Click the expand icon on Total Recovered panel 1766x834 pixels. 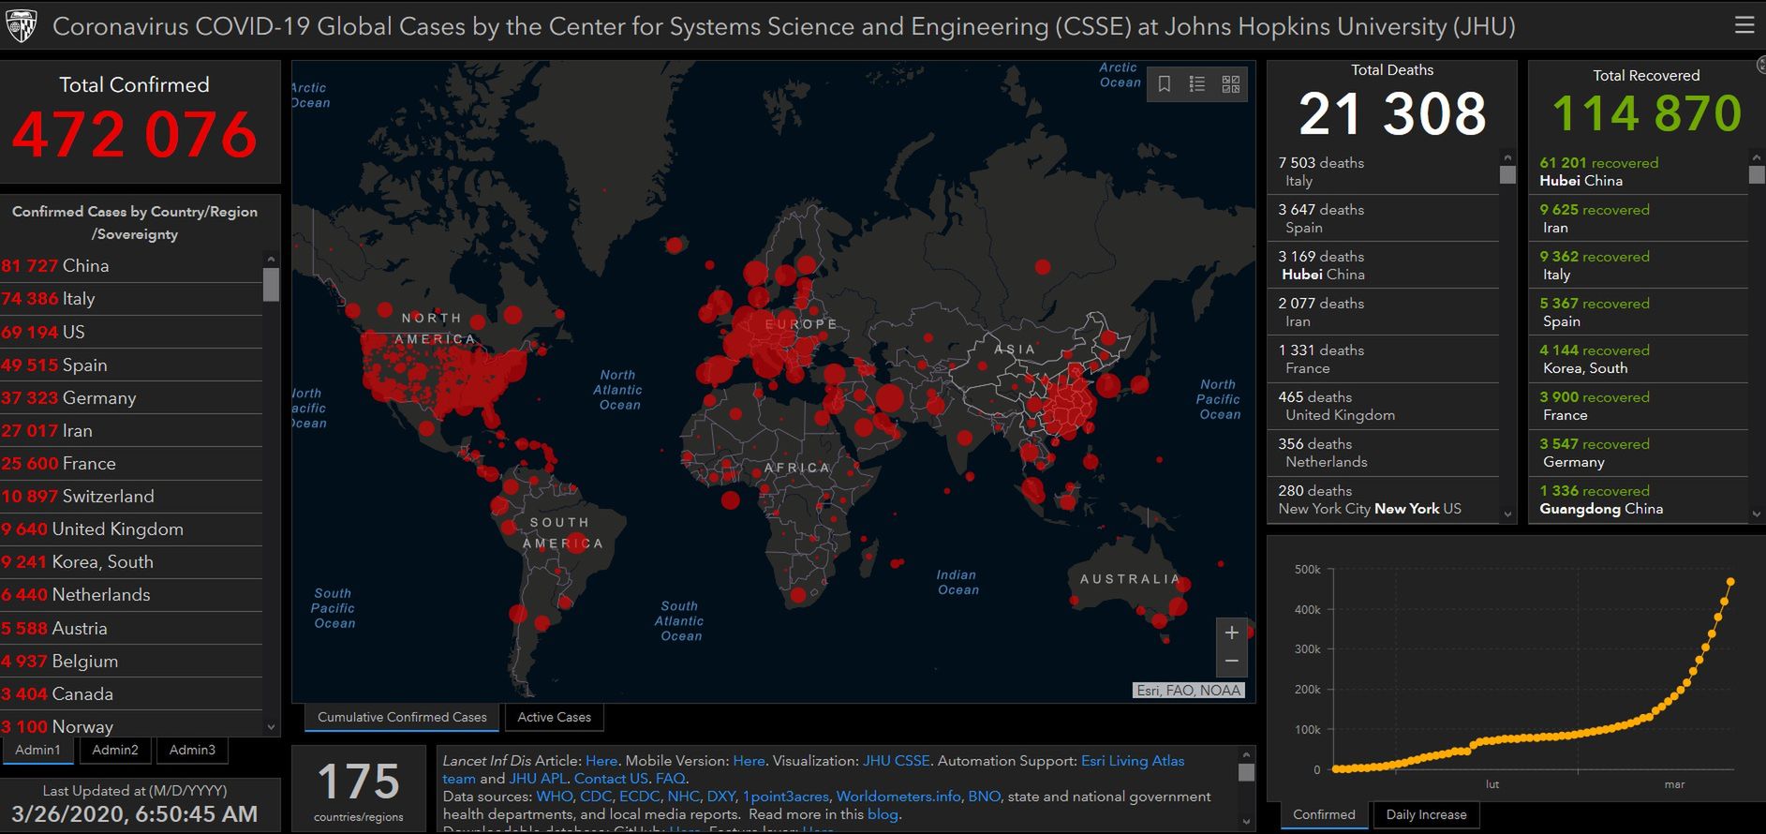[x=1761, y=65]
